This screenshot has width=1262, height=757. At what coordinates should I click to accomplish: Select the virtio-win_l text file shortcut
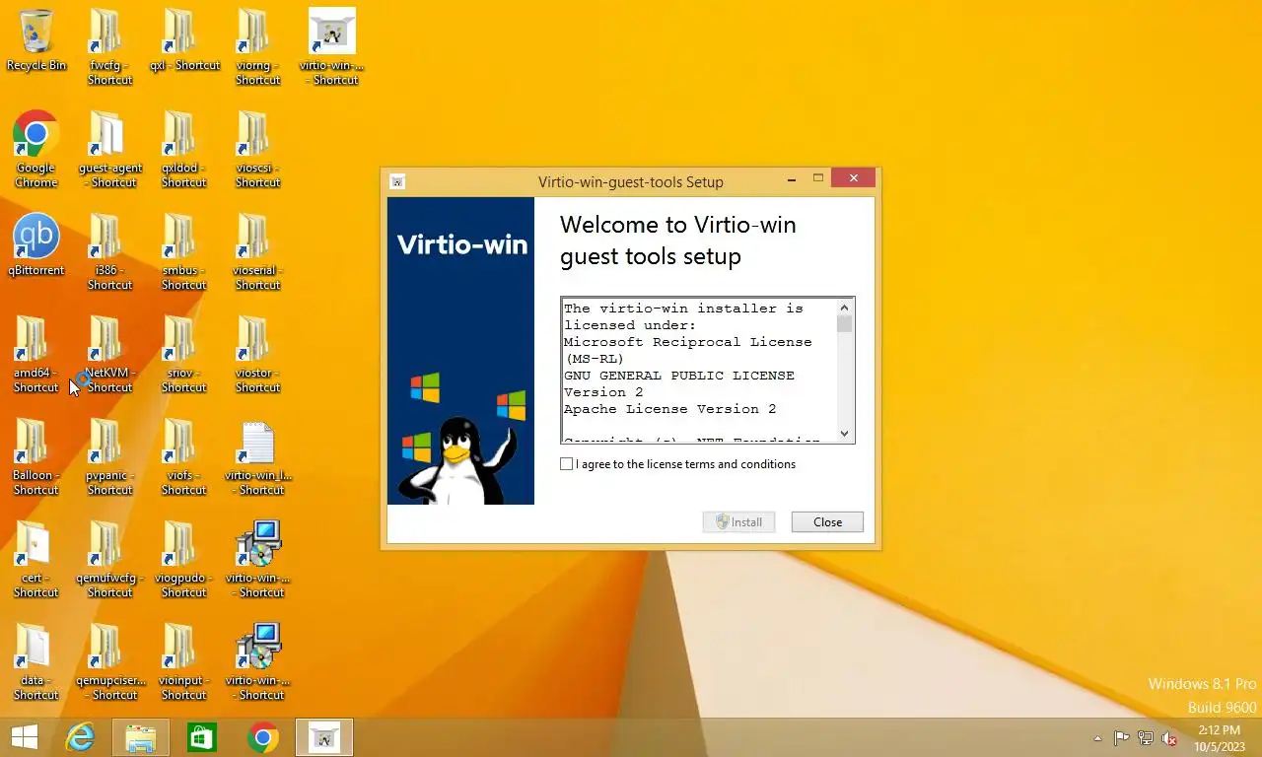point(257,457)
